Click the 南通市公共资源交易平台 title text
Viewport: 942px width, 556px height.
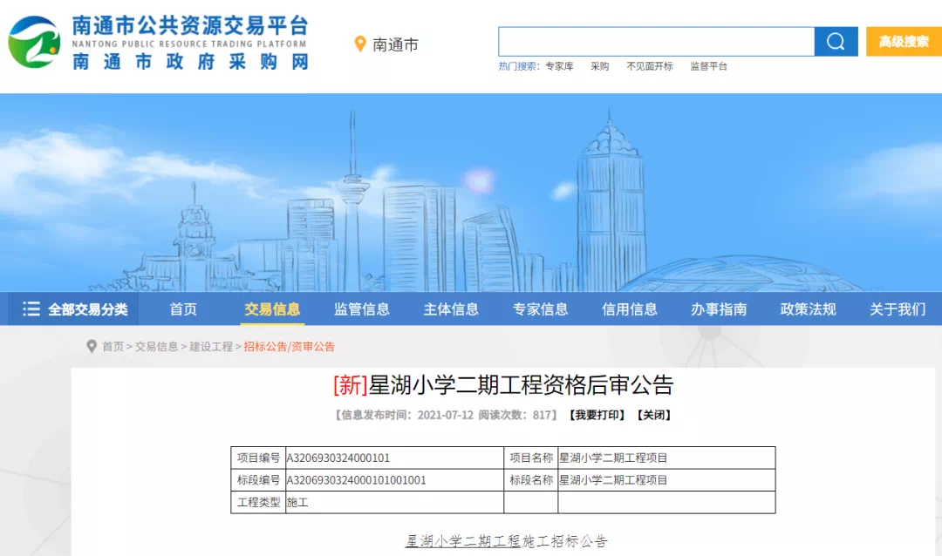[x=190, y=25]
